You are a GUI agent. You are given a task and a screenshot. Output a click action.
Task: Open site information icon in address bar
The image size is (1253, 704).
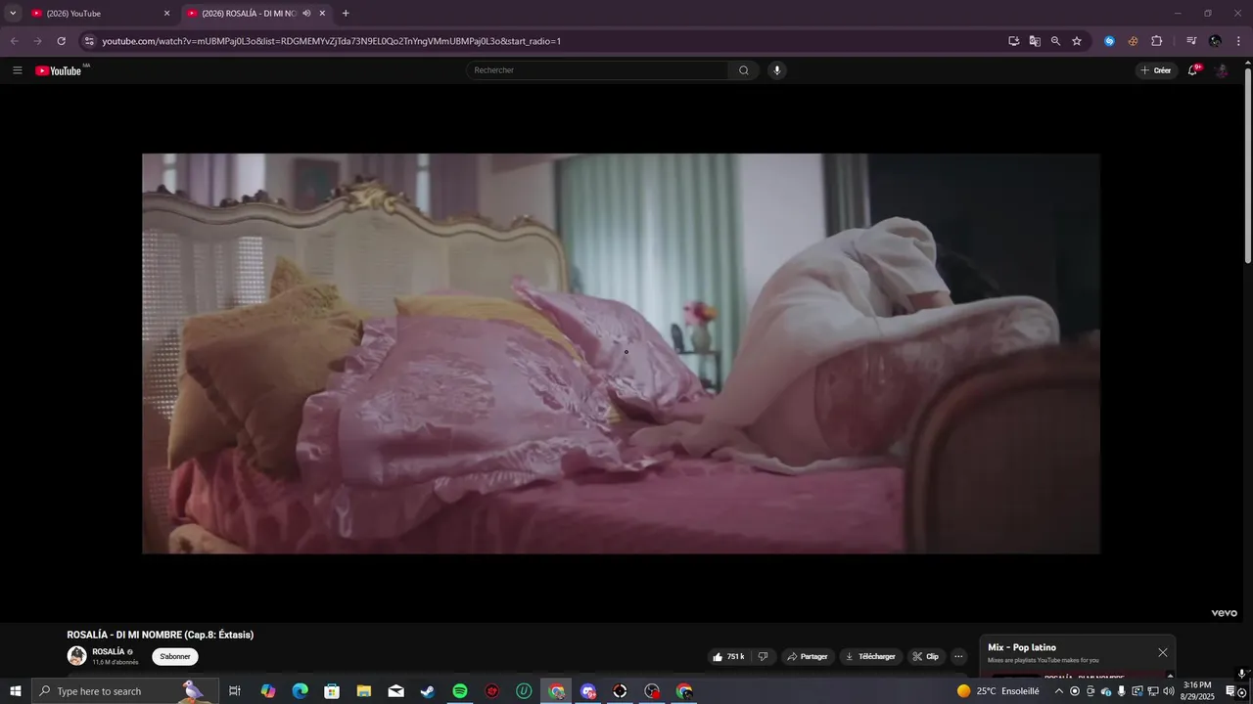click(x=89, y=41)
